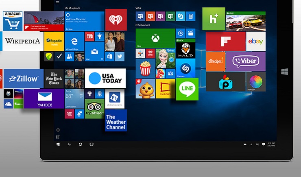Launch Photoshop Express tile
The height and width of the screenshot is (177, 301).
pos(115,99)
